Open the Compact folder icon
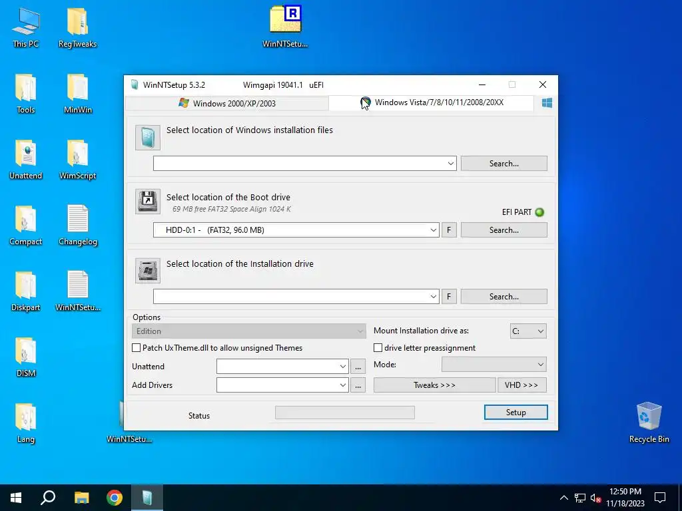The image size is (682, 511). coord(26,225)
